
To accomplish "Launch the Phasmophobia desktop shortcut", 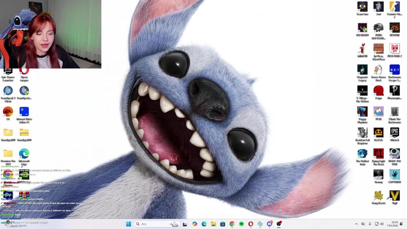I will tap(394, 93).
